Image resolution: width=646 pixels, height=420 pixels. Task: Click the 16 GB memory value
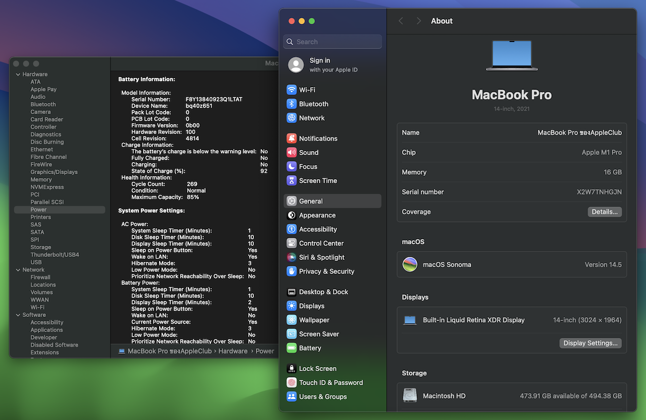click(x=613, y=172)
